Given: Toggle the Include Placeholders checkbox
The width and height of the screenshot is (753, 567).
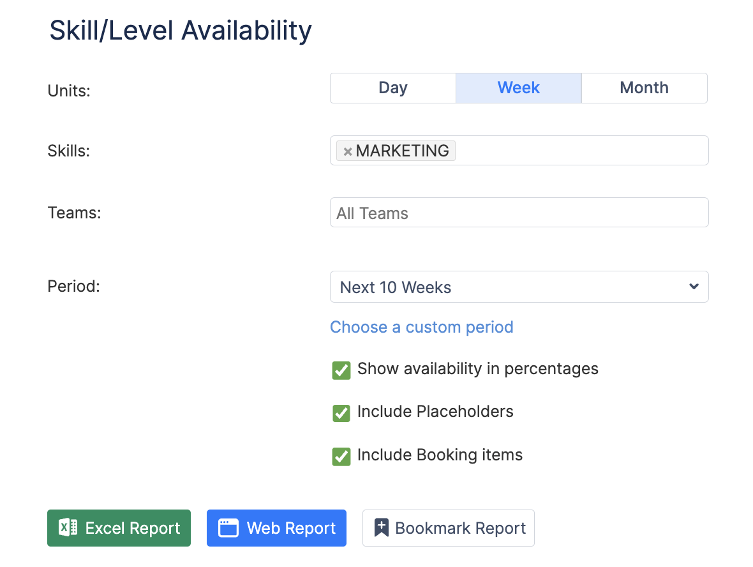Looking at the screenshot, I should pyautogui.click(x=341, y=413).
